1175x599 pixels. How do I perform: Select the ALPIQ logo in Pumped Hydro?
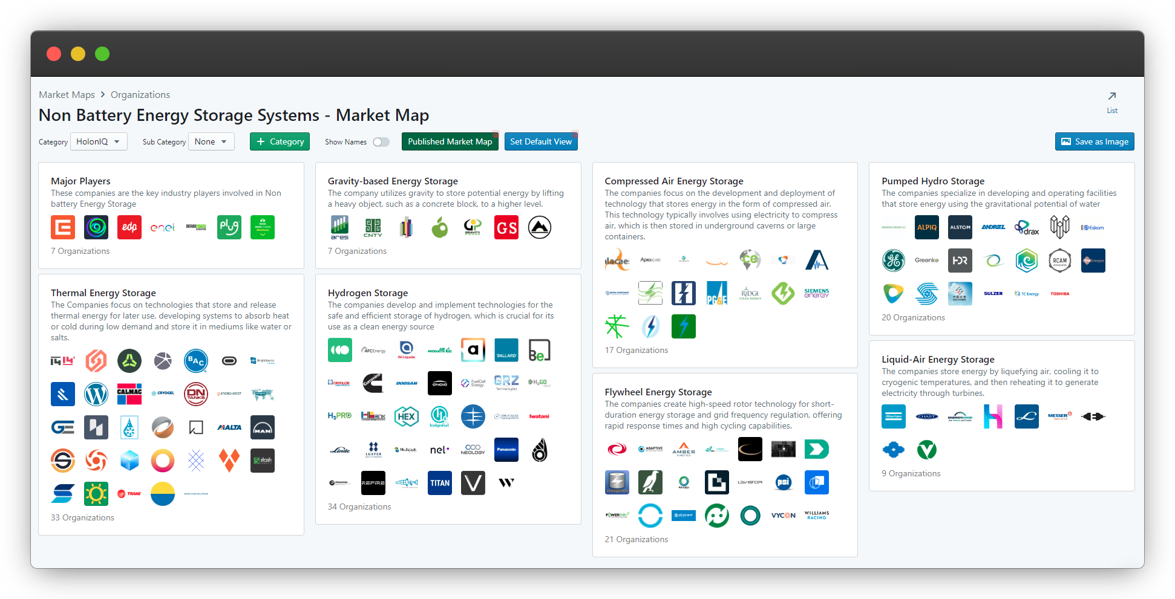pos(927,227)
